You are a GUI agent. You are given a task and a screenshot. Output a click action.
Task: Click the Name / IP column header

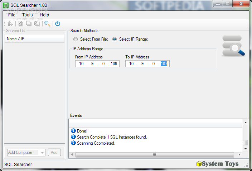(34, 39)
